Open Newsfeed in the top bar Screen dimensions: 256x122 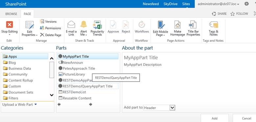(x=151, y=4)
